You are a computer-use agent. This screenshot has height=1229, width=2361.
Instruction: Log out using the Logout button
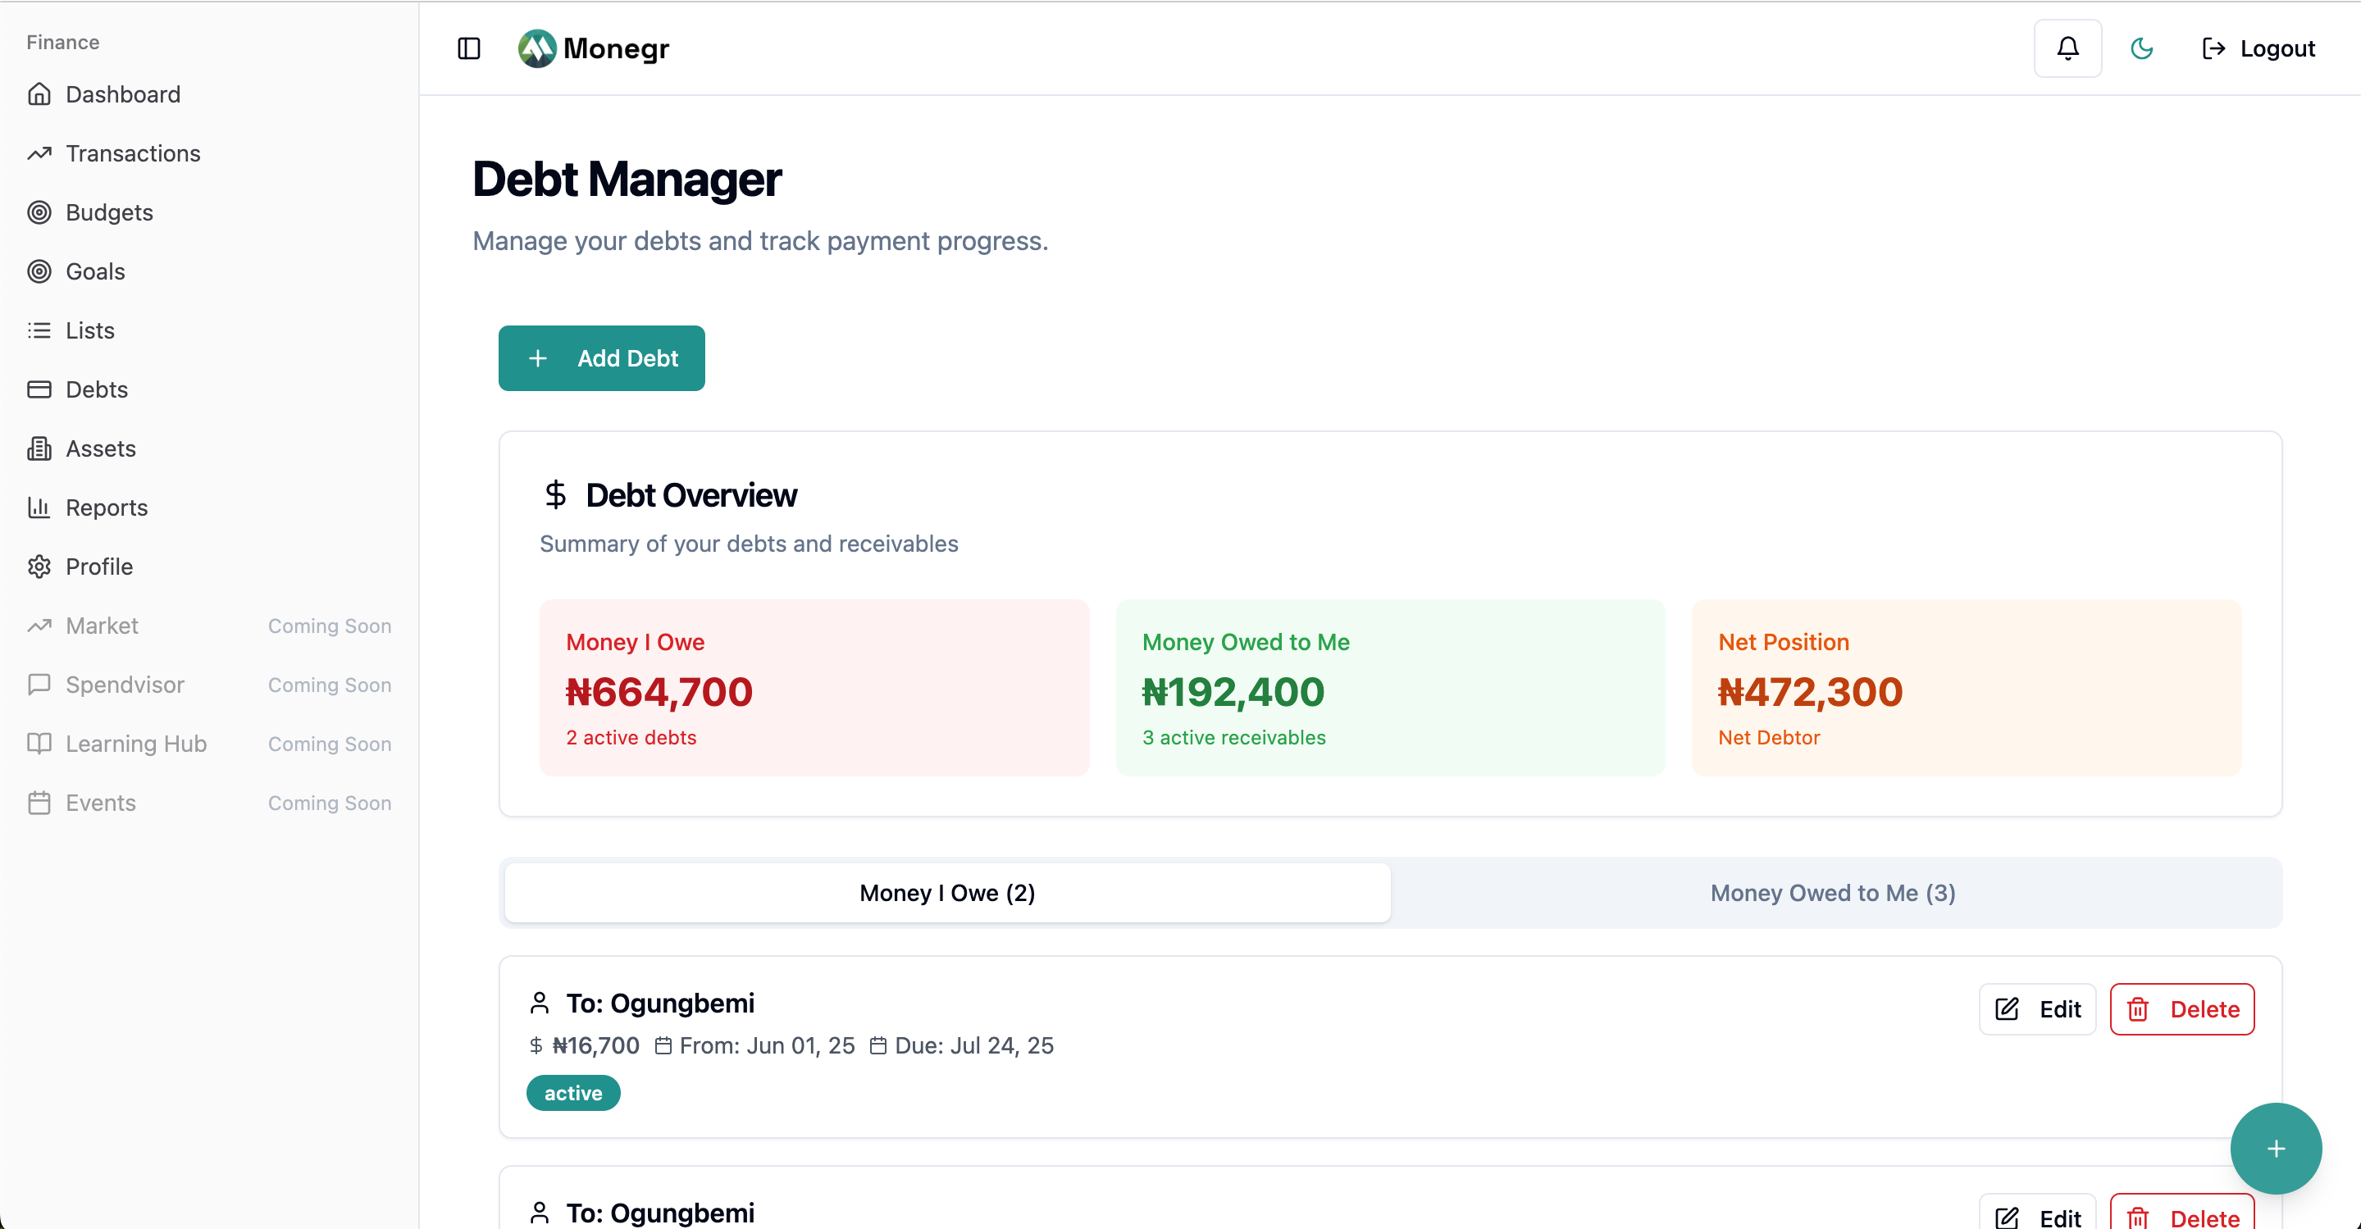pos(2258,48)
